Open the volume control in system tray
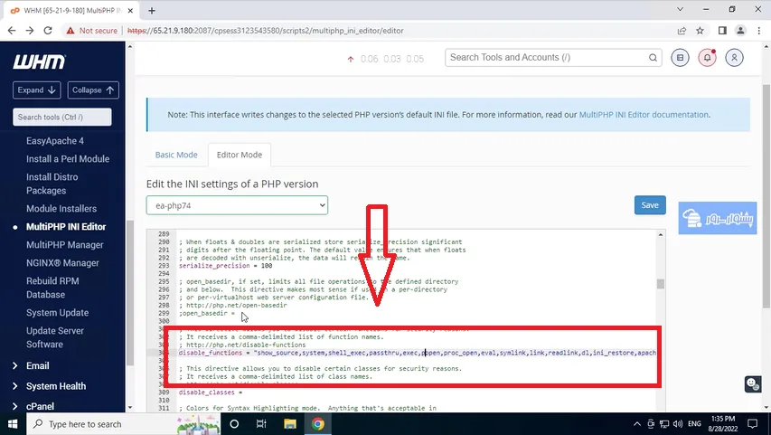 pos(678,424)
